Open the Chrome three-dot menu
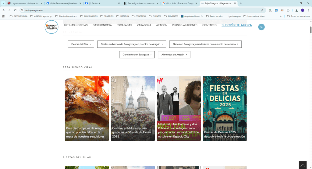This screenshot has height=169, width=312. point(308,10)
